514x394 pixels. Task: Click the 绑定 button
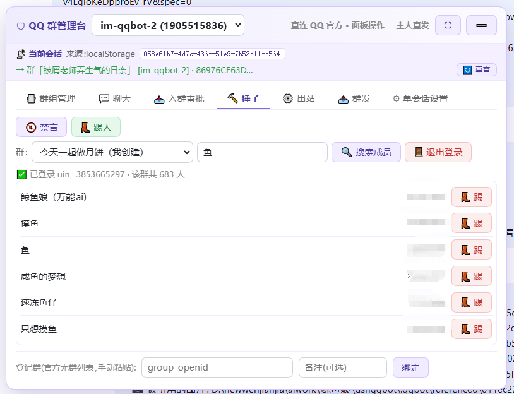point(410,367)
